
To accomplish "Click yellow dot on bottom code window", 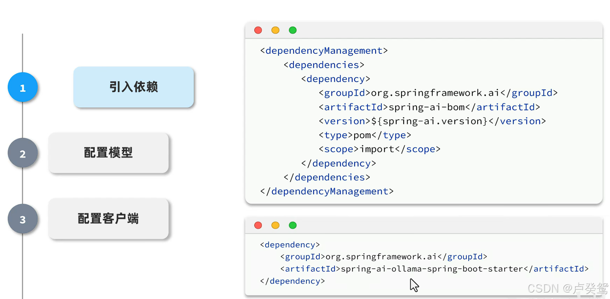I will tap(275, 225).
